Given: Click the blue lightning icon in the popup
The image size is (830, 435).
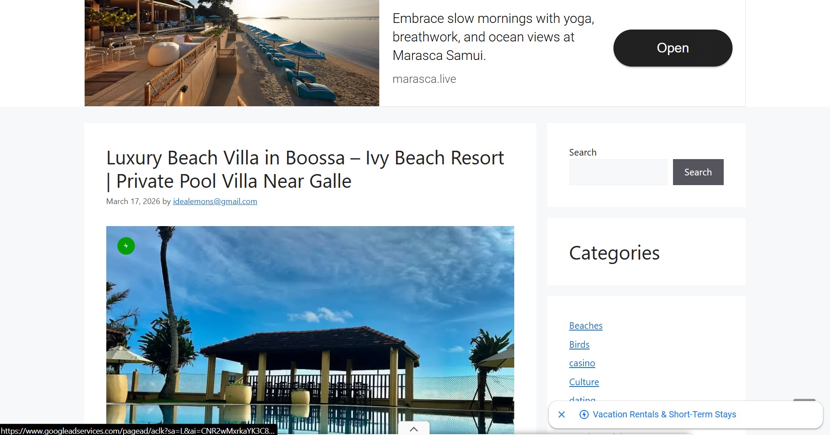Looking at the screenshot, I should click(584, 414).
